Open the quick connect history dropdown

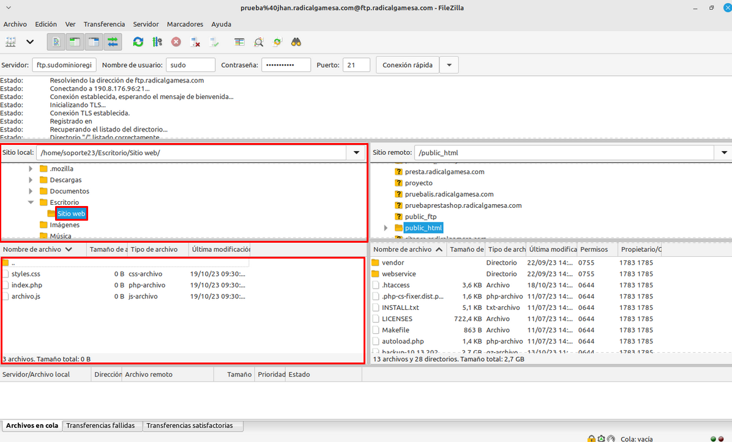(449, 65)
